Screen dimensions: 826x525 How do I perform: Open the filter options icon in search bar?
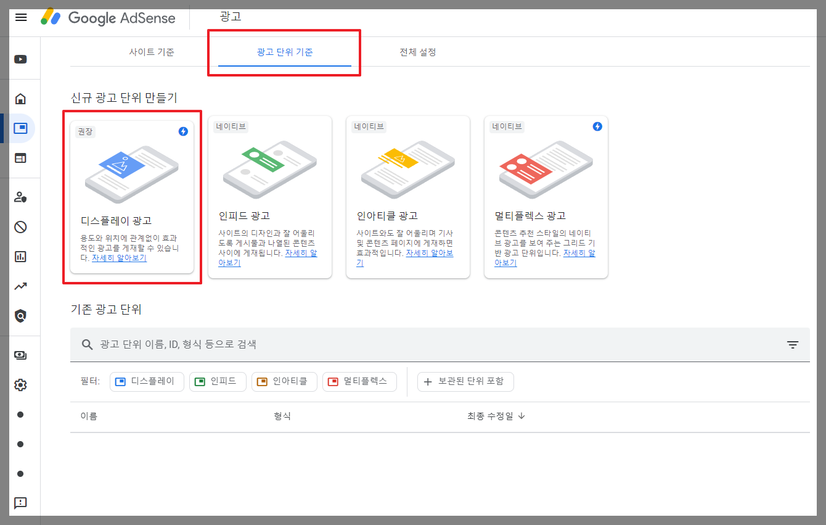pyautogui.click(x=792, y=344)
